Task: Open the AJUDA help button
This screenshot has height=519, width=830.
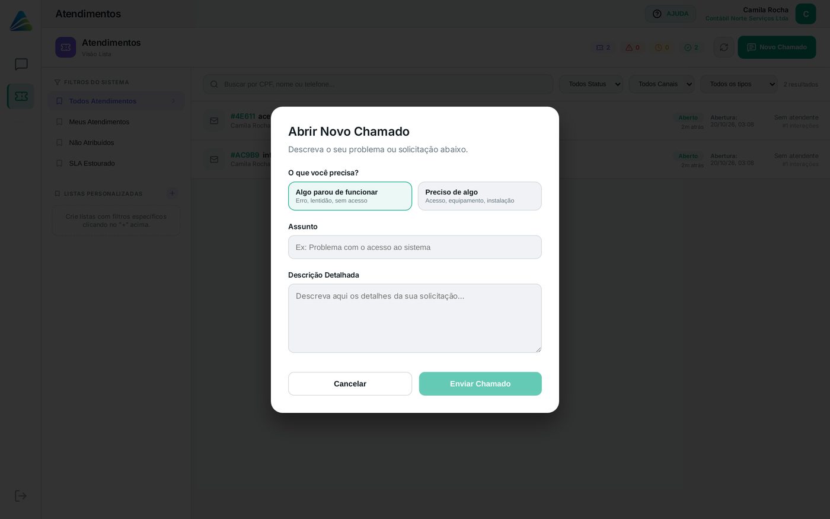Action: (x=671, y=14)
